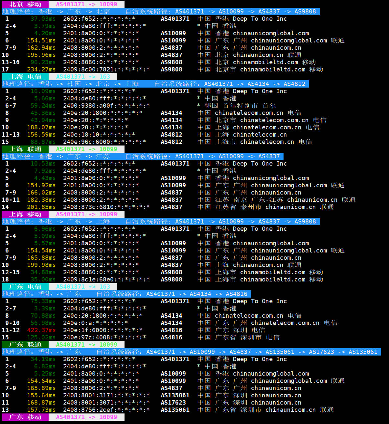Screen dimensions: 389x424
Task: Select IPv6 address starting with 2400:9380:a00f
Action: (x=106, y=106)
